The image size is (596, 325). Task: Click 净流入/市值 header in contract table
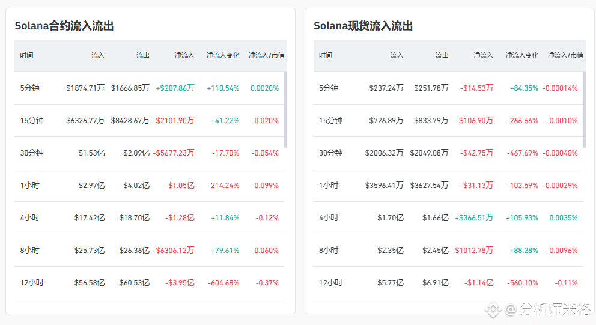pos(267,55)
